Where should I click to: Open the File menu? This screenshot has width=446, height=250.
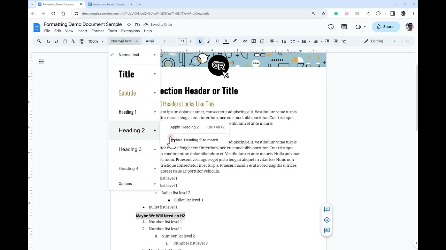47,31
